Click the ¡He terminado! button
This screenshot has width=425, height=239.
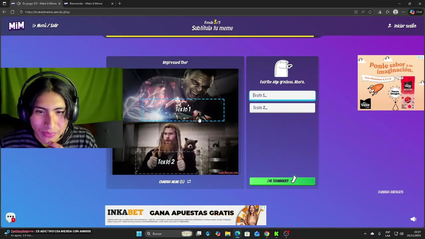click(282, 181)
